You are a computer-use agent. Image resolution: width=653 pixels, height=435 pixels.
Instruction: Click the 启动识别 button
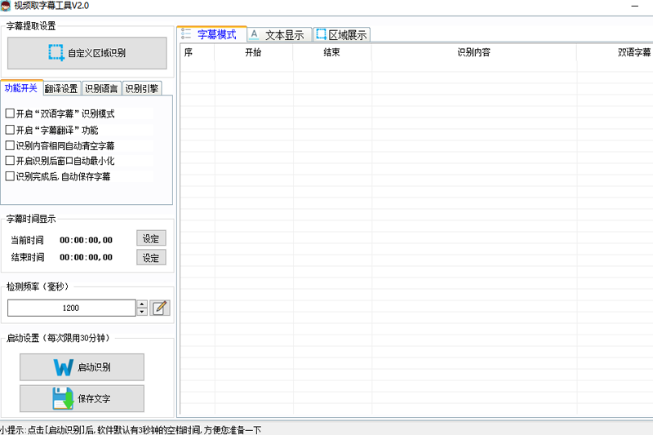click(82, 367)
